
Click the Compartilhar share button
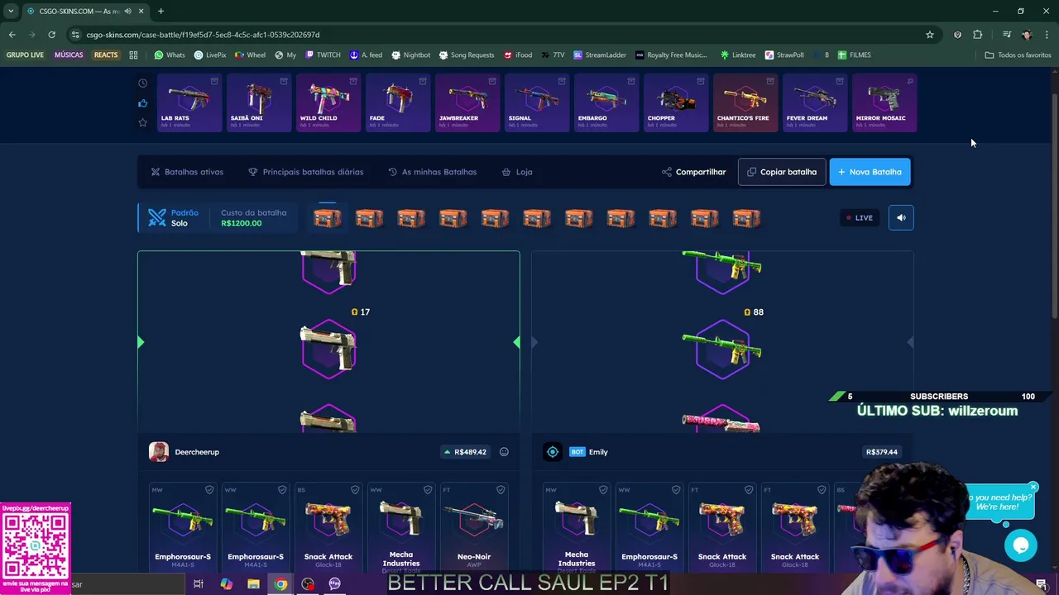tap(693, 172)
